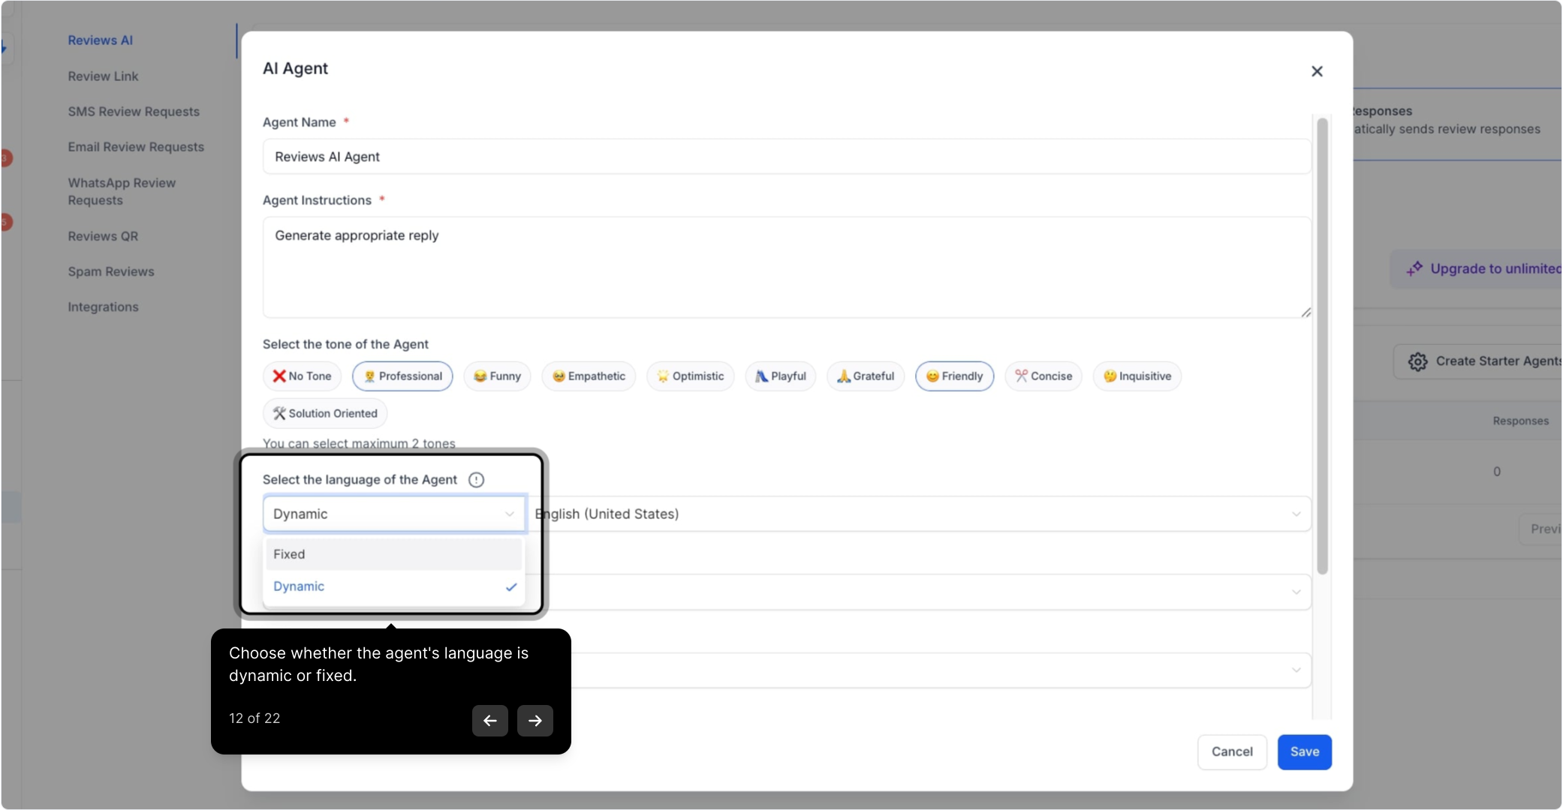Image resolution: width=1563 pixels, height=810 pixels.
Task: Open Spam Reviews in the sidebar
Action: point(111,271)
